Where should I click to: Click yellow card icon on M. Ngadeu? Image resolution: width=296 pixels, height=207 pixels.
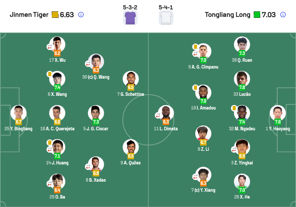234,108
